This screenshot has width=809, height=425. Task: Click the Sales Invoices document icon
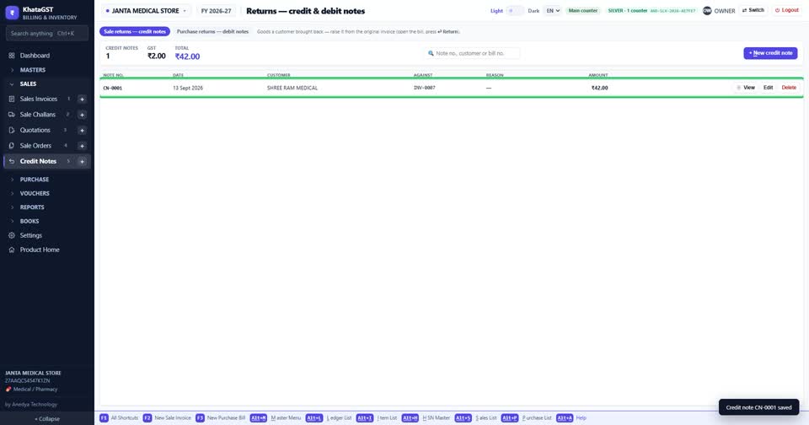[11, 99]
